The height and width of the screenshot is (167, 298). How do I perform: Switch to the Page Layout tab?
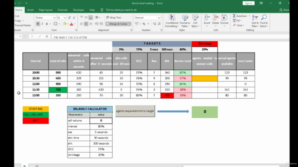pyautogui.click(x=46, y=10)
